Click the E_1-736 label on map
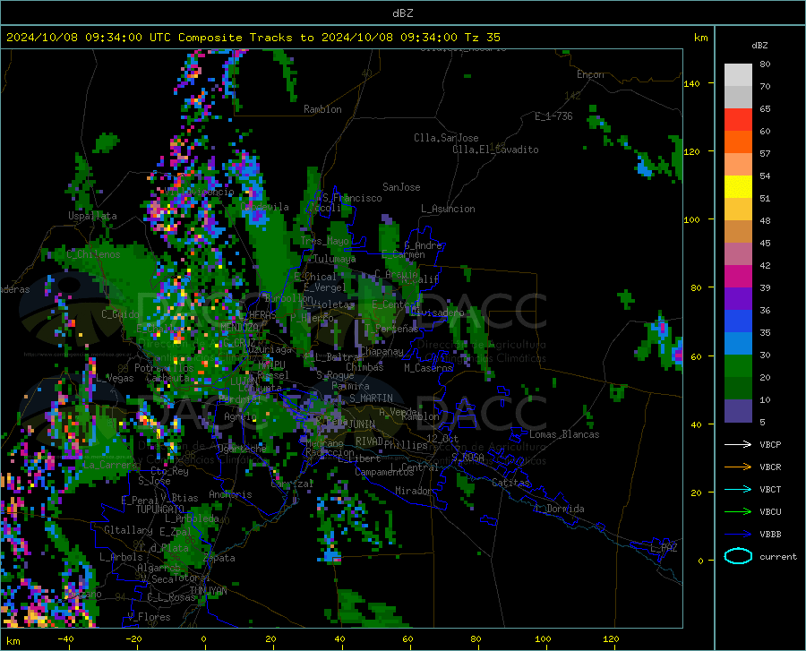Screen dimensions: 806x651 click(x=553, y=116)
